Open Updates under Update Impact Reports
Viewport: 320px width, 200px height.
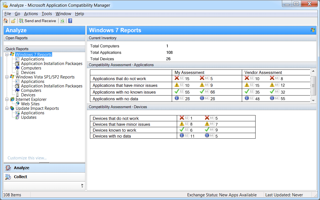pos(29,117)
